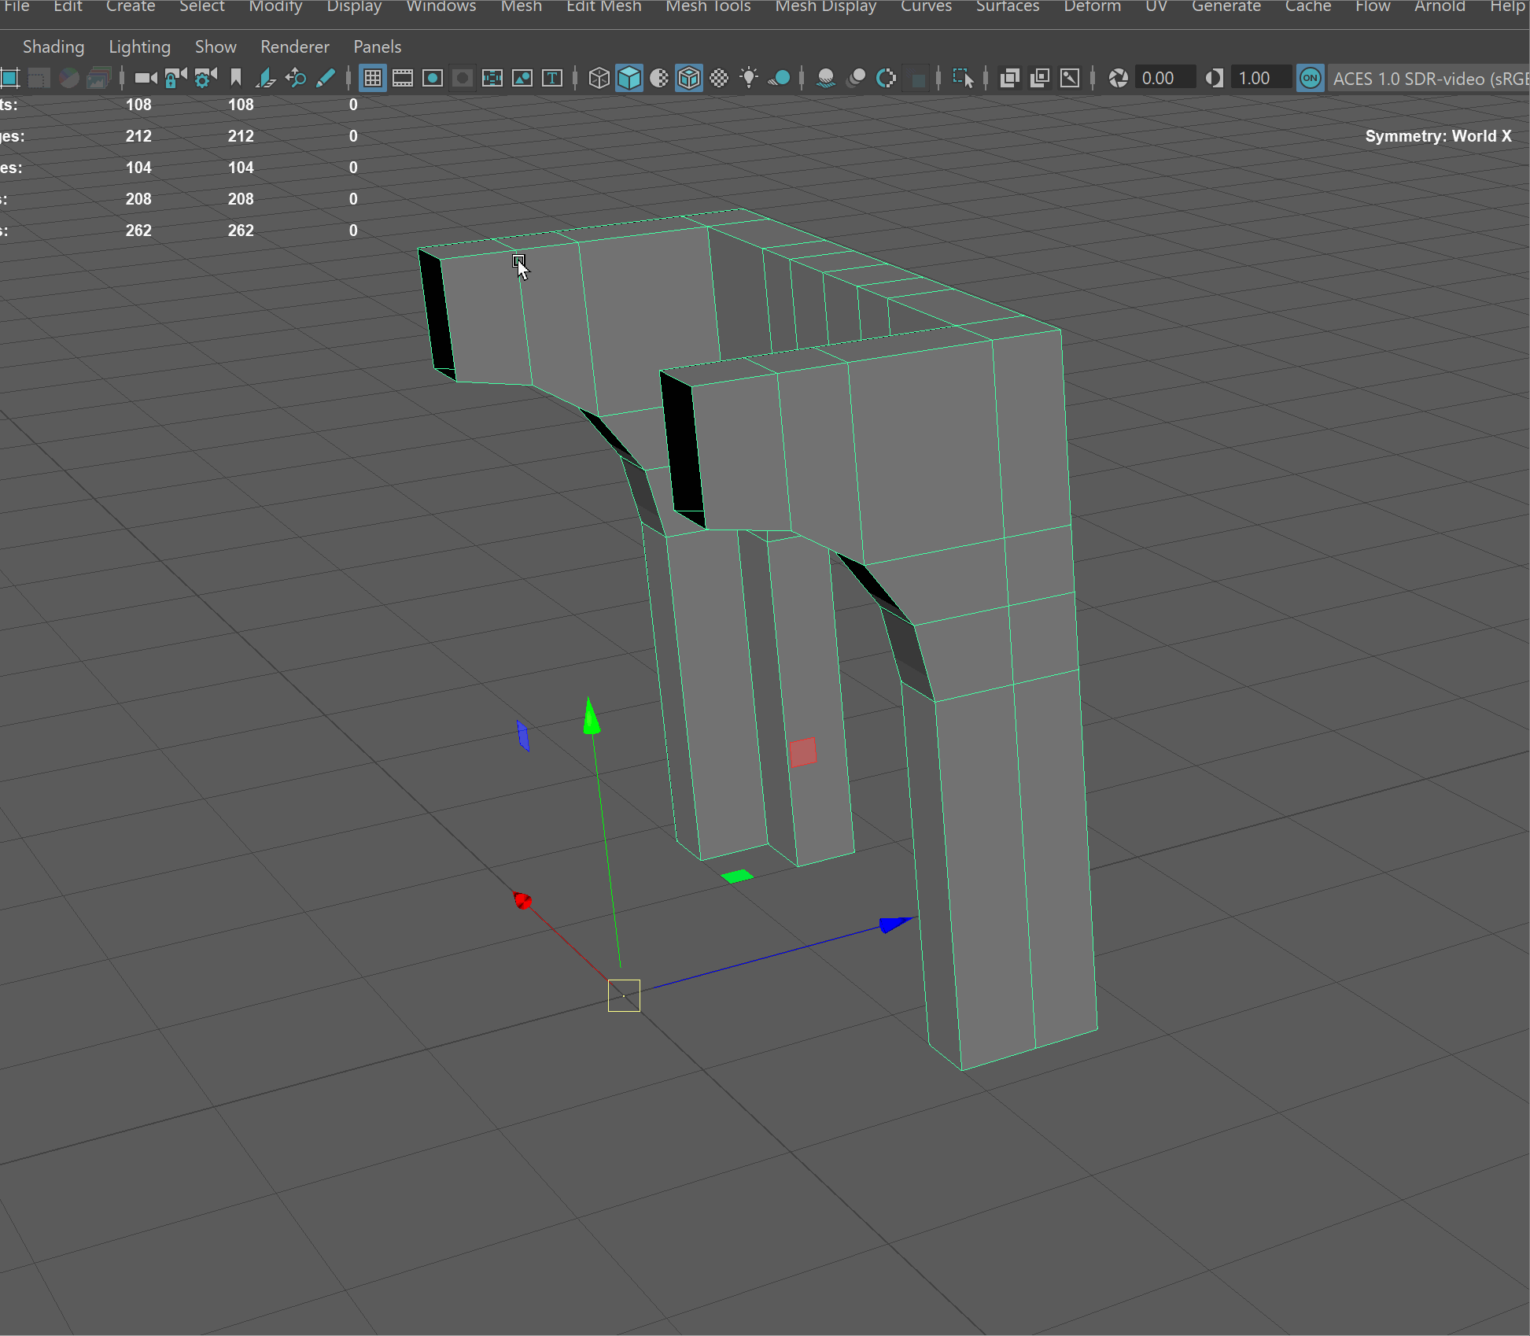1530x1336 pixels.
Task: Toggle Wireframe on Shaded display
Action: coord(689,78)
